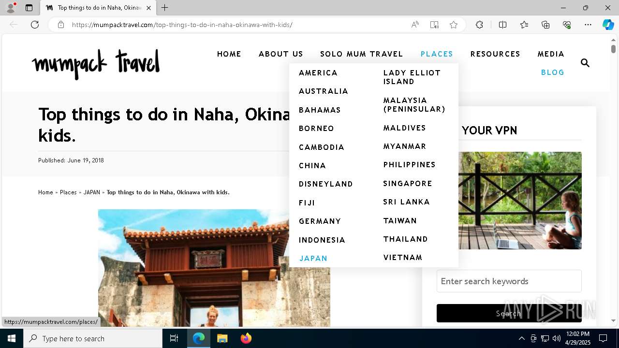Open File Explorer from taskbar
Screen dimensions: 619x348
222,338
